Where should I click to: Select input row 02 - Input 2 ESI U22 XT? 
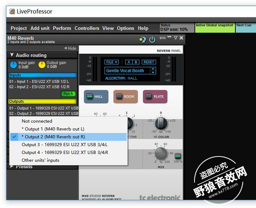(39, 87)
